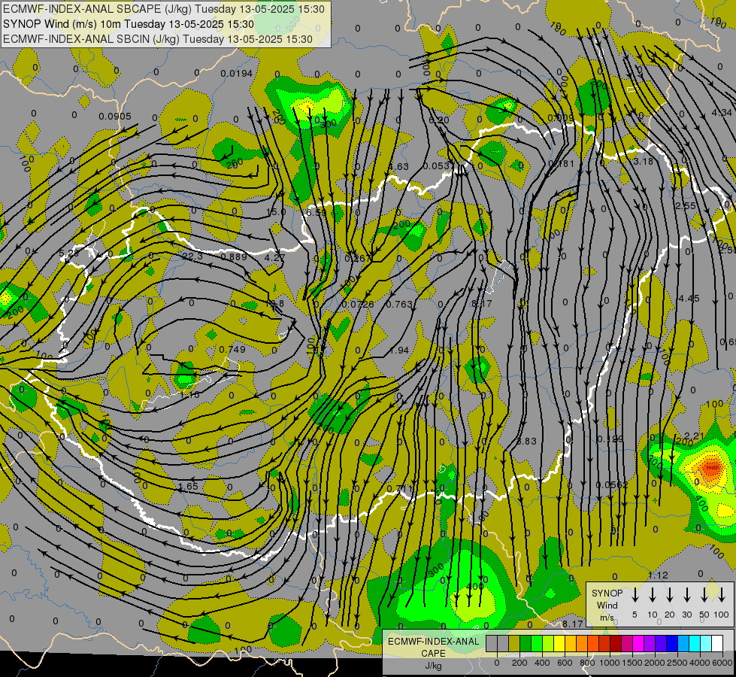Click the 30 m/s wind arrow in legend
This screenshot has width=736, height=677.
(686, 595)
